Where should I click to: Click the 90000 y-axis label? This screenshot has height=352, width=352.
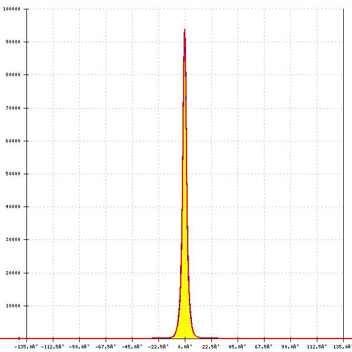click(x=13, y=42)
